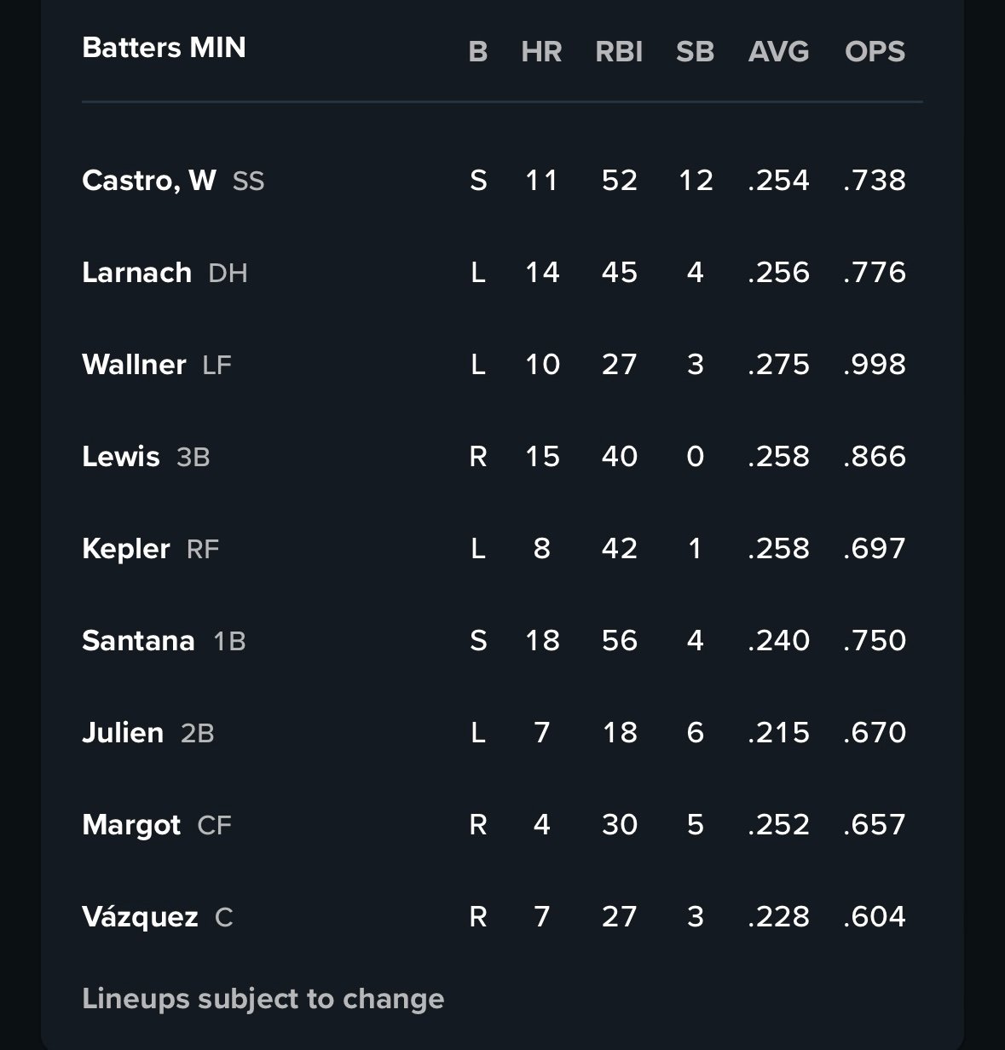Open Margot's player page
Viewport: 1005px width, 1050px height.
point(131,825)
